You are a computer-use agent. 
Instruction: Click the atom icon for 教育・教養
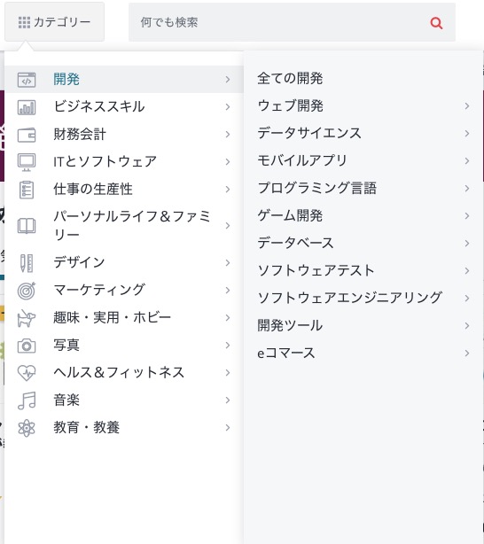(27, 428)
